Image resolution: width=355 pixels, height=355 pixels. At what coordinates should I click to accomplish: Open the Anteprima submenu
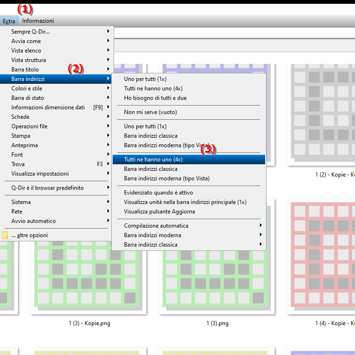56,145
